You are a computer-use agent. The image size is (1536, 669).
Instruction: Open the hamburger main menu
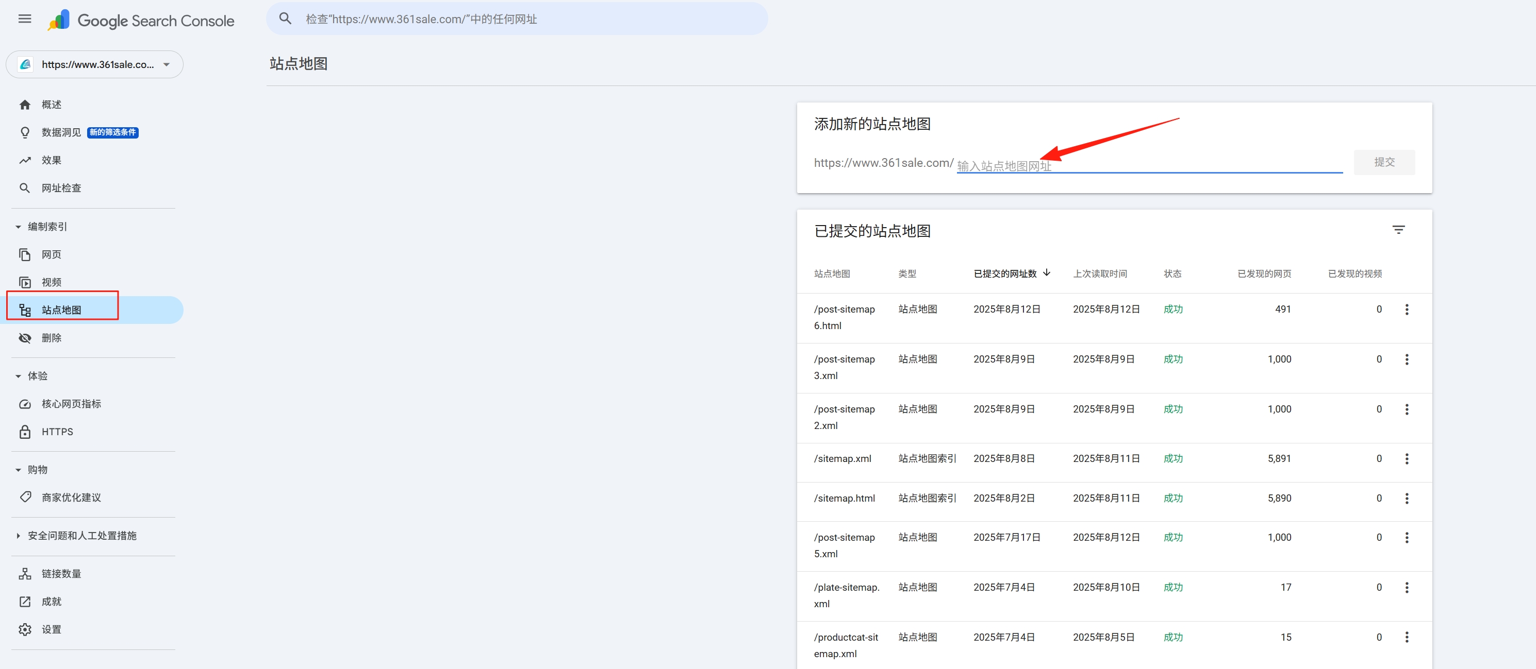24,19
